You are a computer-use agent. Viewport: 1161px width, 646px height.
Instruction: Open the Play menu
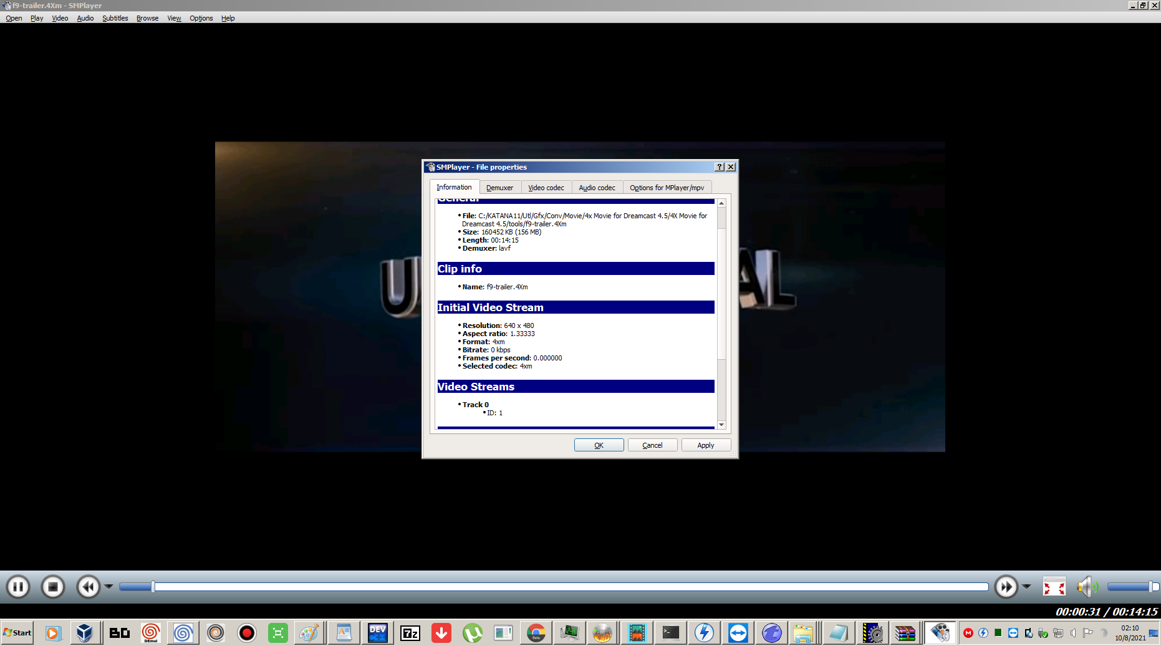point(37,18)
